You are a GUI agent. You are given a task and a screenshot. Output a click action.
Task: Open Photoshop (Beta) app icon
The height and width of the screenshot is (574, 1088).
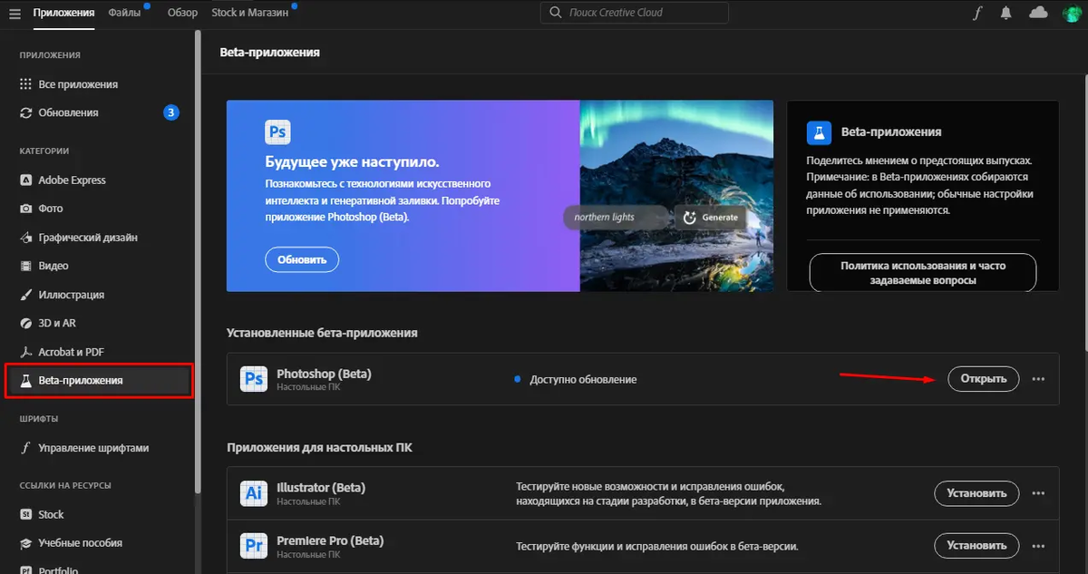click(254, 378)
